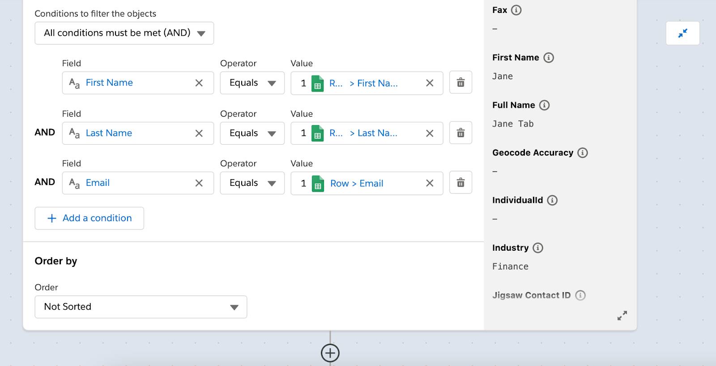Select the Last Name field link
Viewport: 716px width, 366px height.
(x=109, y=133)
